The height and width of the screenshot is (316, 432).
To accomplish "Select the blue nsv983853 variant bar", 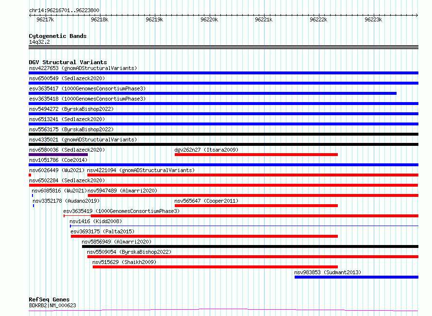I will 356,277.
